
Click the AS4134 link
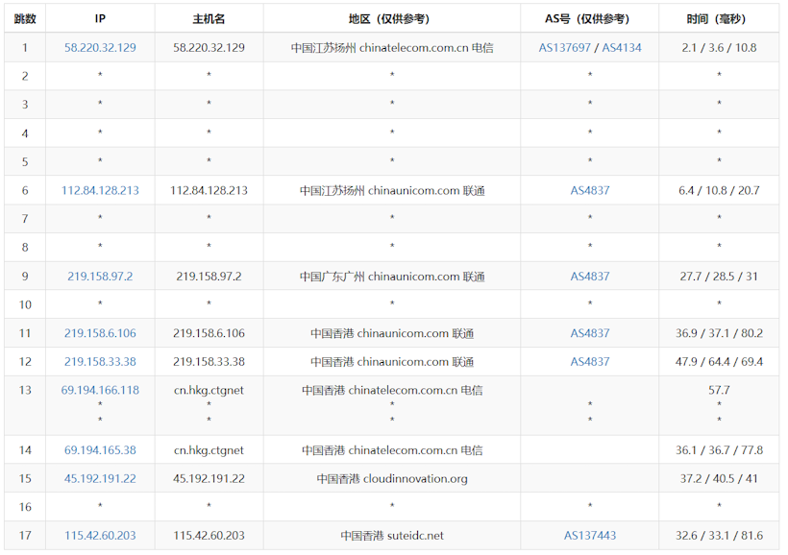point(622,47)
